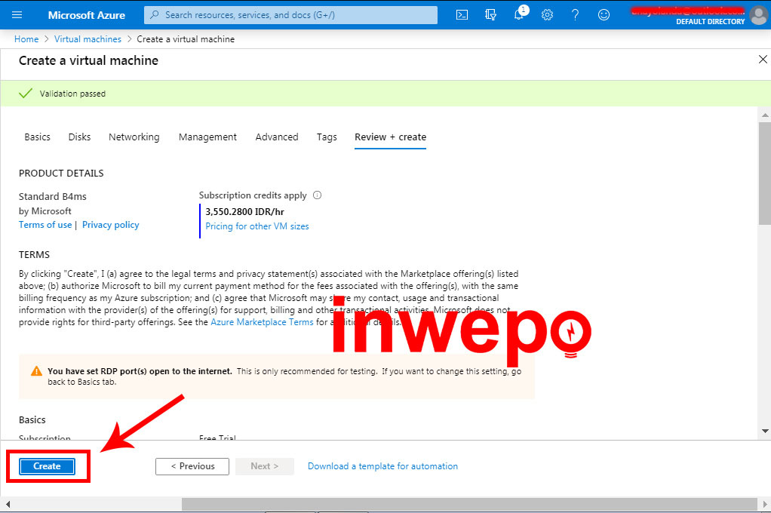Viewport: 771px width, 513px height.
Task: Click the horizontal scrollbar right arrow
Action: (765, 504)
